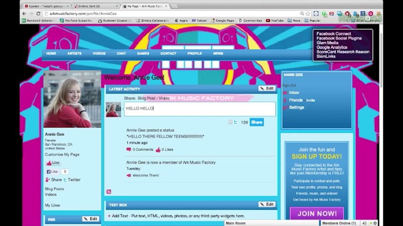The width and height of the screenshot is (403, 226).
Task: Bookmark this page with the star icon
Action: pyautogui.click(x=308, y=13)
